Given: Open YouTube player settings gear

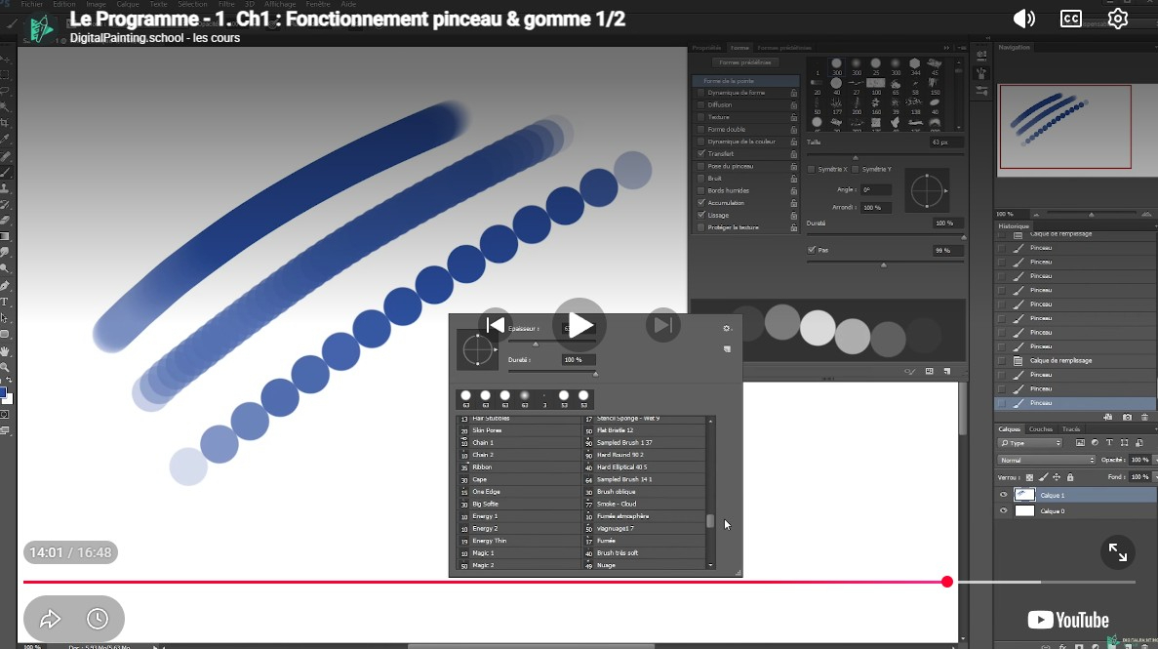Looking at the screenshot, I should [1118, 19].
